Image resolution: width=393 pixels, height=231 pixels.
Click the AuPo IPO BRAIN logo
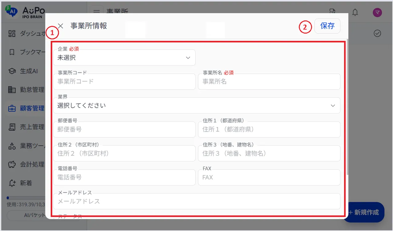click(25, 12)
